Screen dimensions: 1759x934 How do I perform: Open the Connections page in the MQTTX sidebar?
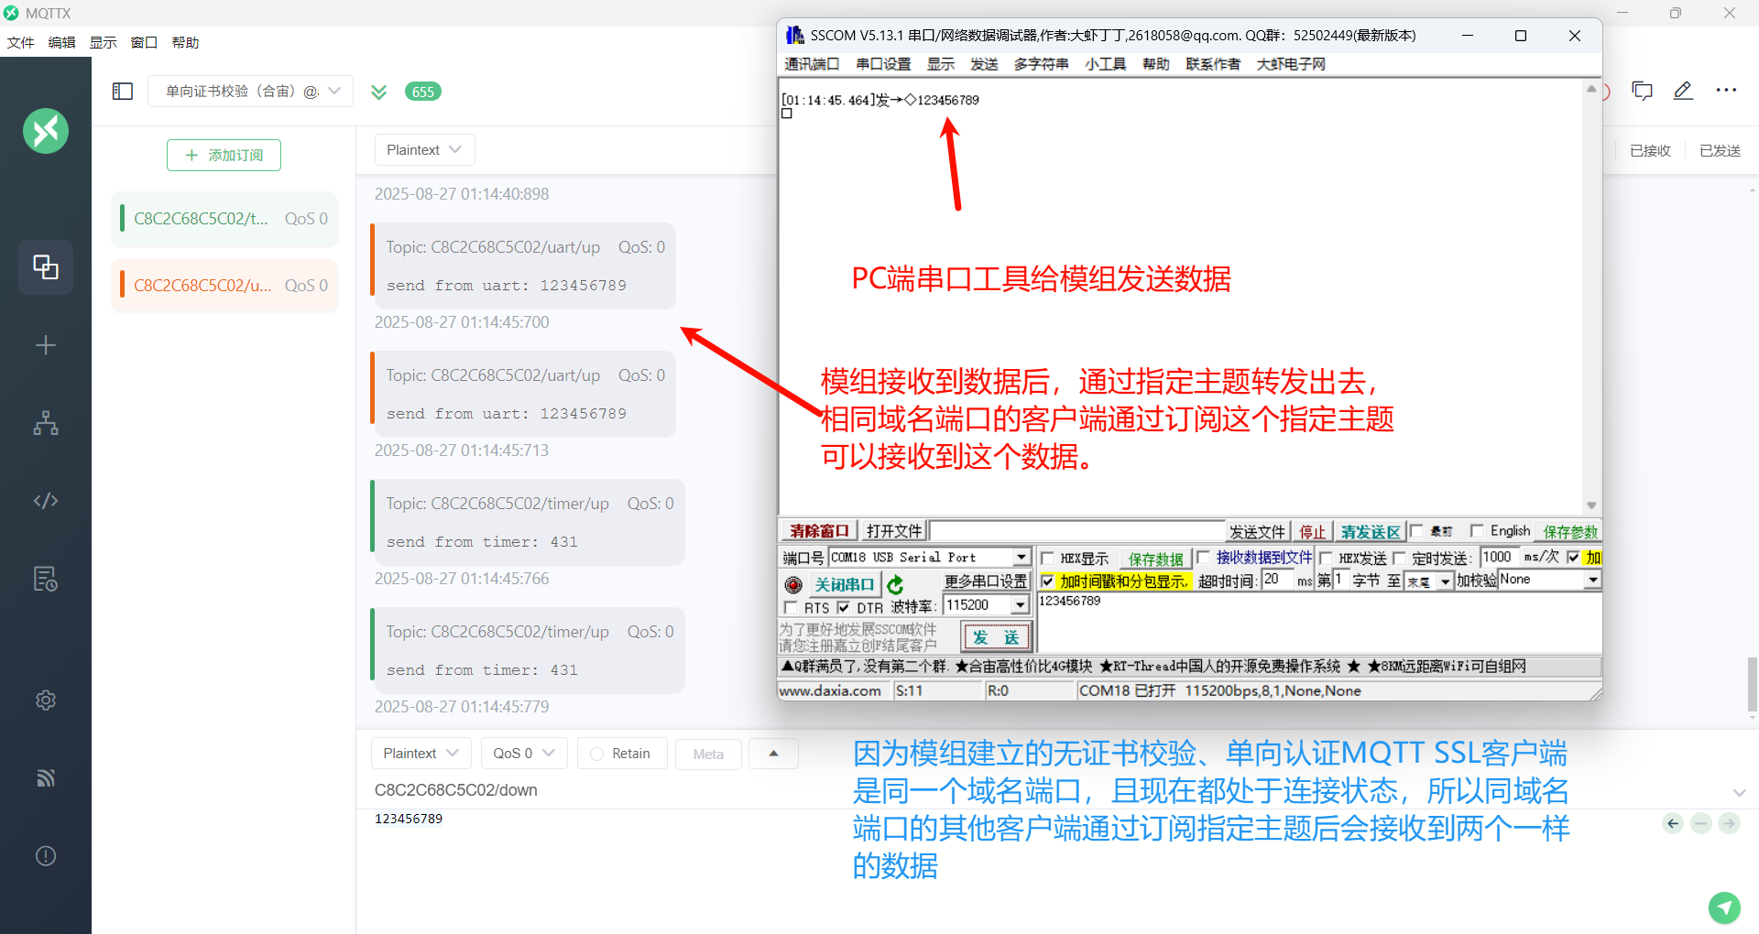[x=46, y=267]
